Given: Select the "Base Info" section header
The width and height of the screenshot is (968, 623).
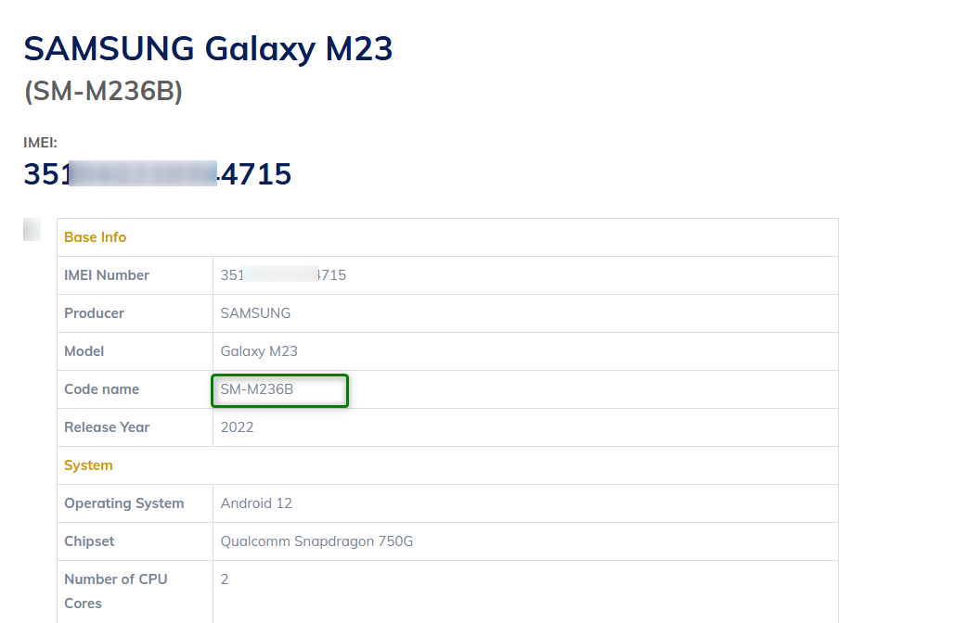Looking at the screenshot, I should pyautogui.click(x=95, y=237).
